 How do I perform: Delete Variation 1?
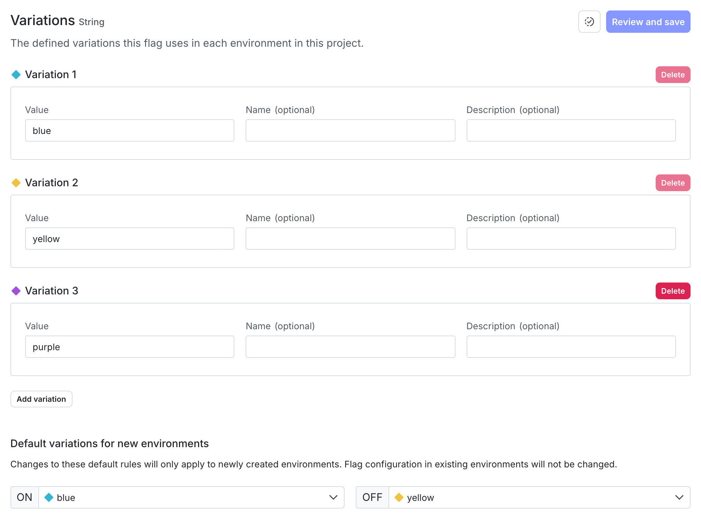673,75
